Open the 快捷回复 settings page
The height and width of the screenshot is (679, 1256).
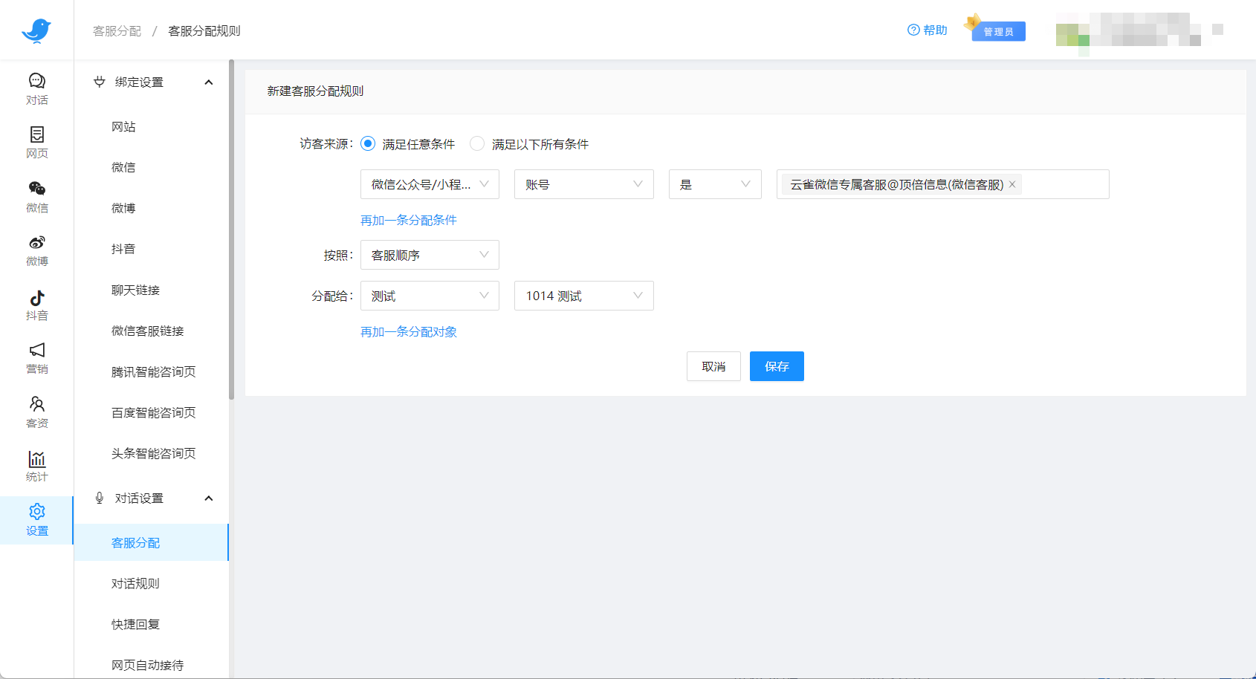coord(134,624)
